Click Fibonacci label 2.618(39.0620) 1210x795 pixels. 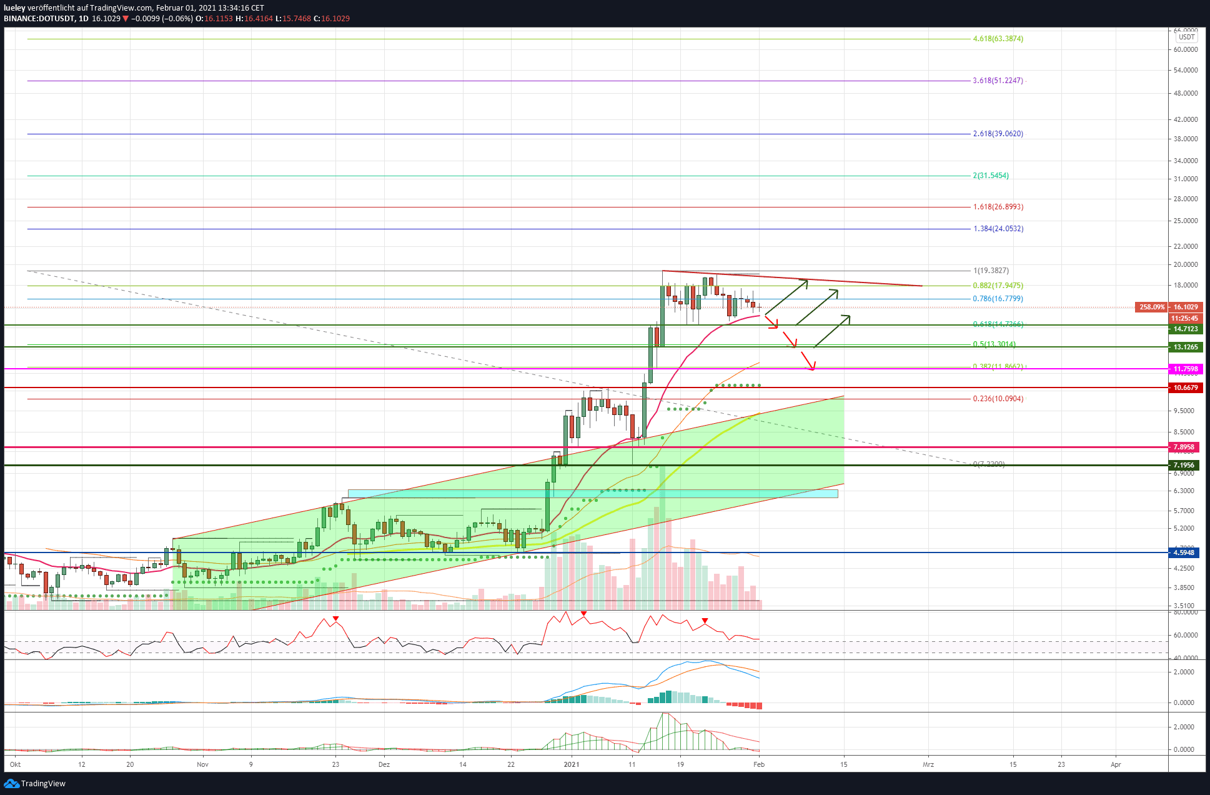click(998, 134)
